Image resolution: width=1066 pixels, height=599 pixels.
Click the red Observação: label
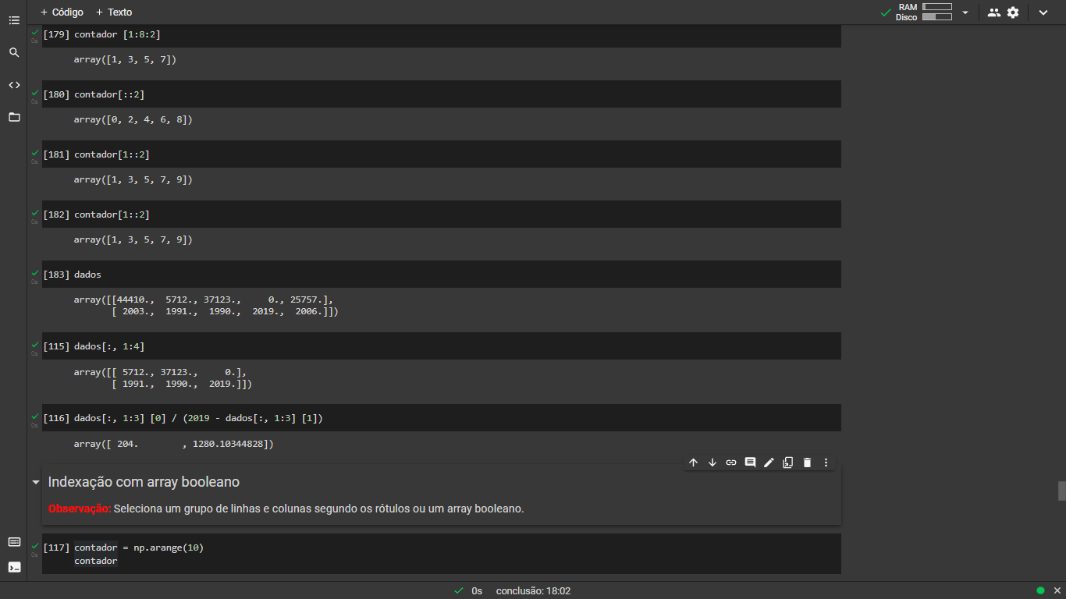point(80,509)
